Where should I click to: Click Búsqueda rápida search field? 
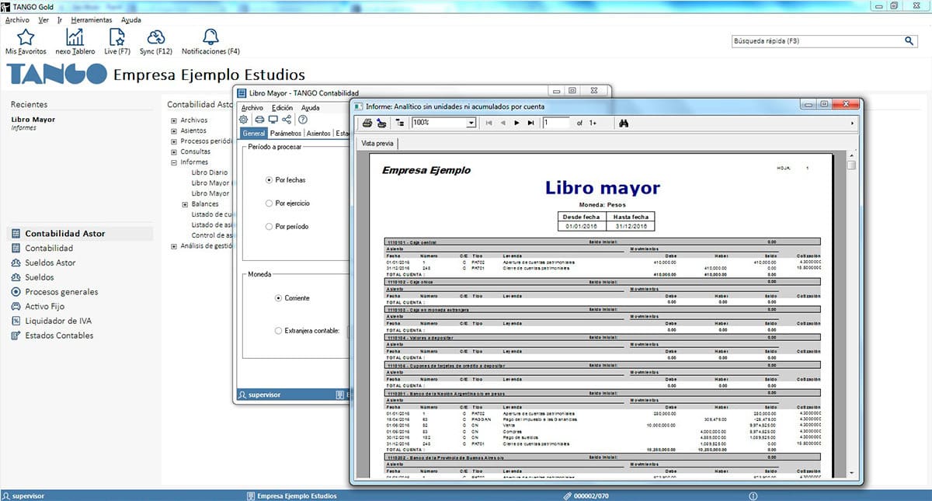coord(817,40)
